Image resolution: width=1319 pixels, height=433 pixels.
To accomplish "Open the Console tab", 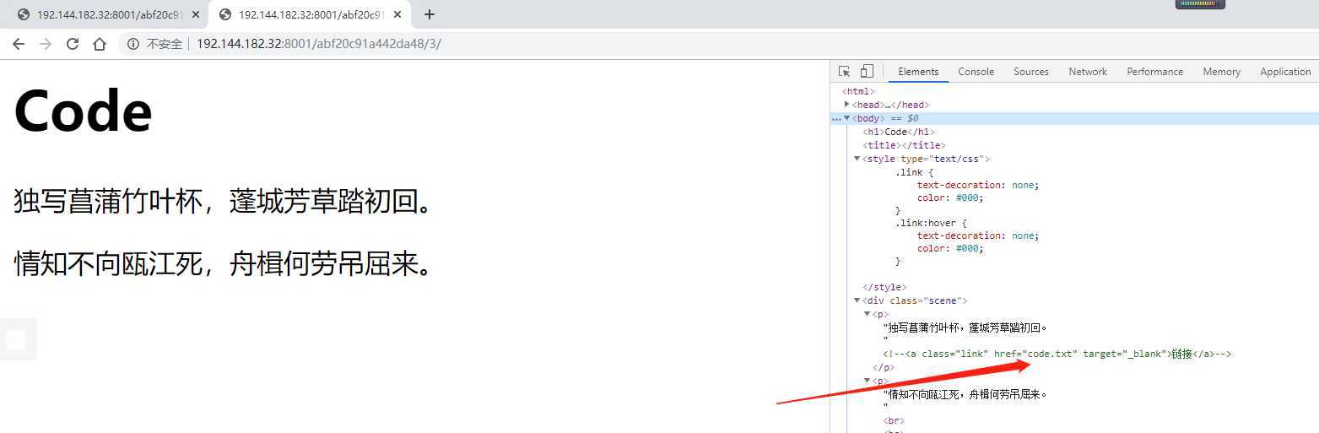I will coord(976,72).
